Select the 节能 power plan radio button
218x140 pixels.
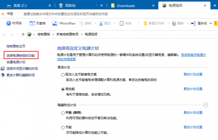pyautogui.click(x=63, y=128)
